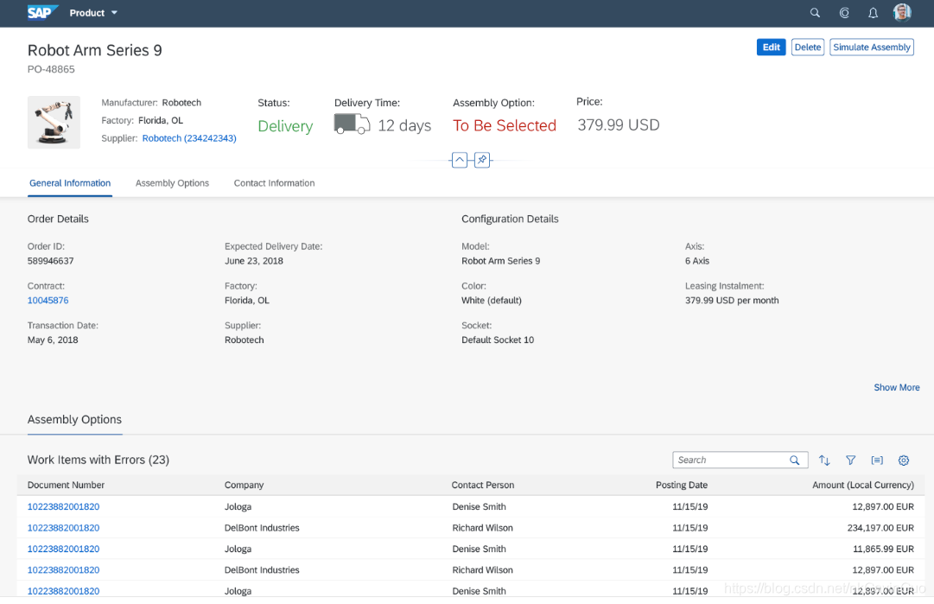Click 'June 23, 2018' expected delivery date
This screenshot has width=934, height=604.
pyautogui.click(x=254, y=261)
